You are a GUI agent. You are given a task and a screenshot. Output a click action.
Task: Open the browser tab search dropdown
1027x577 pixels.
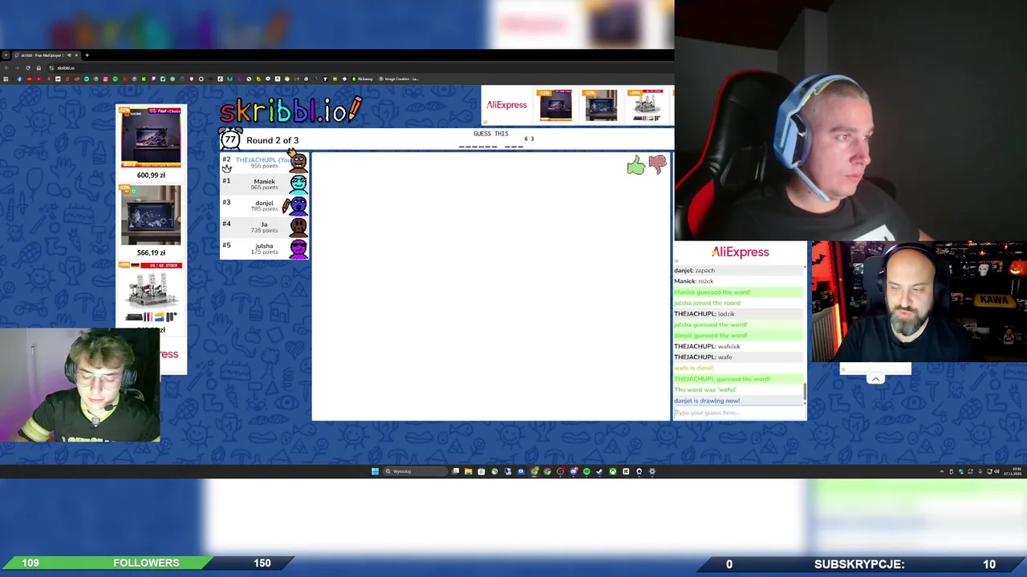(6, 55)
